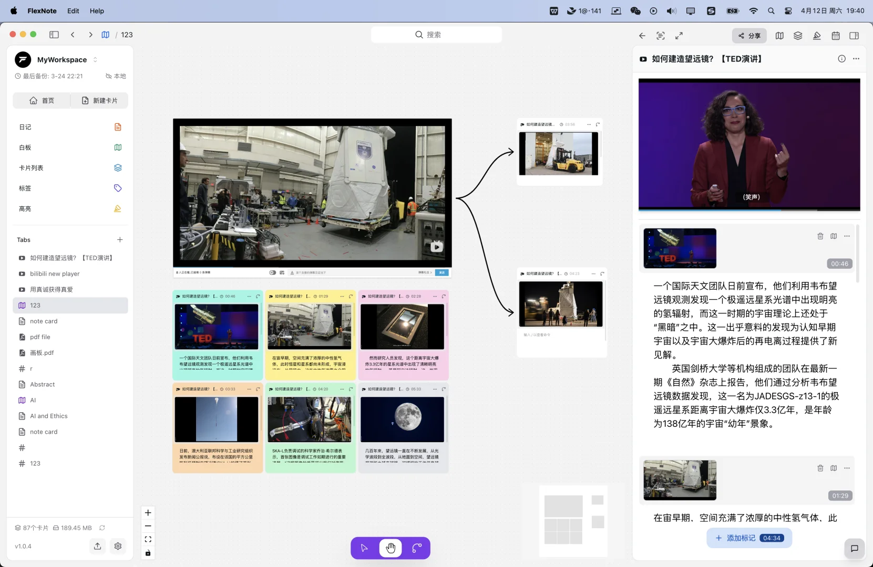Screen dimensions: 873x567
Task: Navigate back with the left chevron
Action: point(73,35)
